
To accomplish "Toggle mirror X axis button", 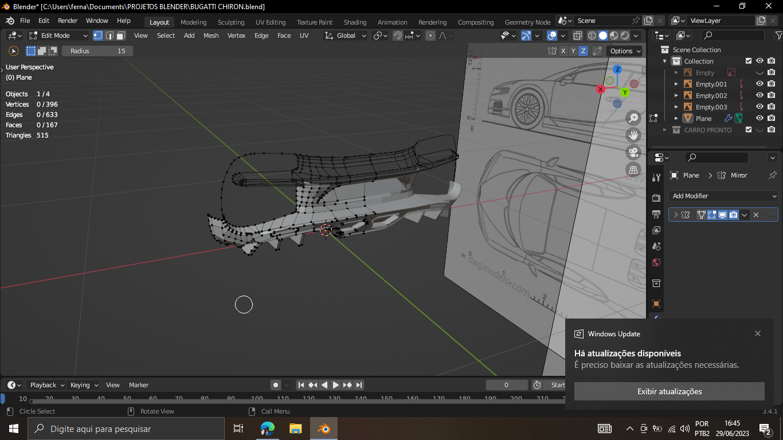I will click(x=563, y=51).
